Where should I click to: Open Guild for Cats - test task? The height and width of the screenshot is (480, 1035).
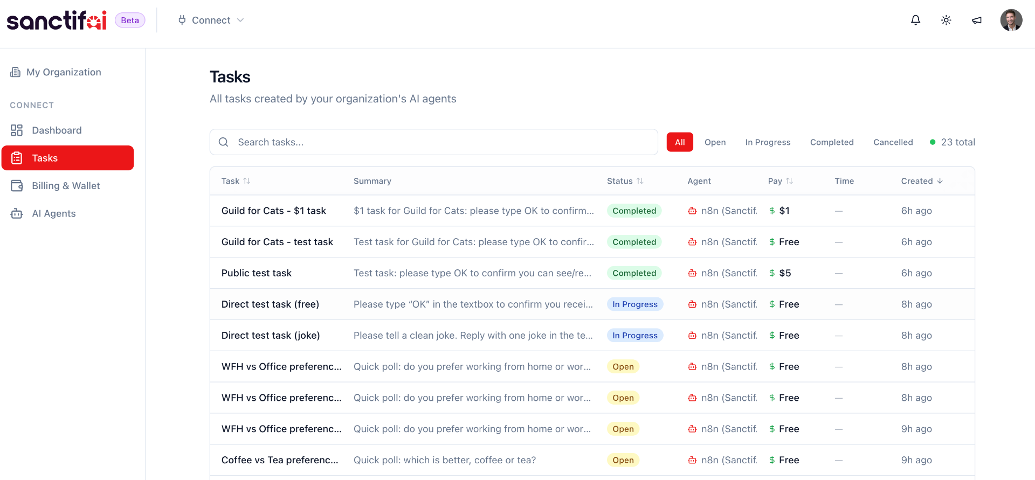click(277, 242)
